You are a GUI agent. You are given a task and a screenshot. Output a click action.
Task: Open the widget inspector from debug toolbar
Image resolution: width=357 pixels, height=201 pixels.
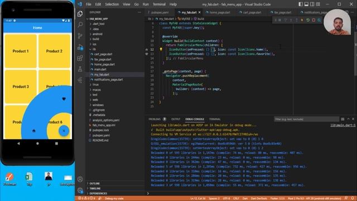(319, 20)
